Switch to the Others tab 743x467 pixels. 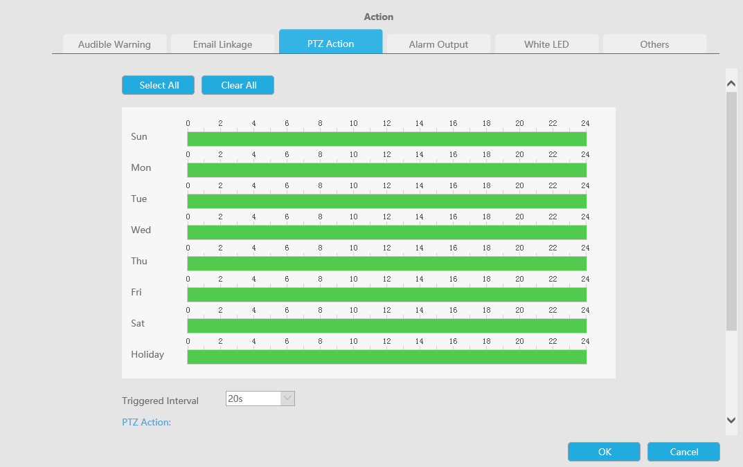[654, 44]
